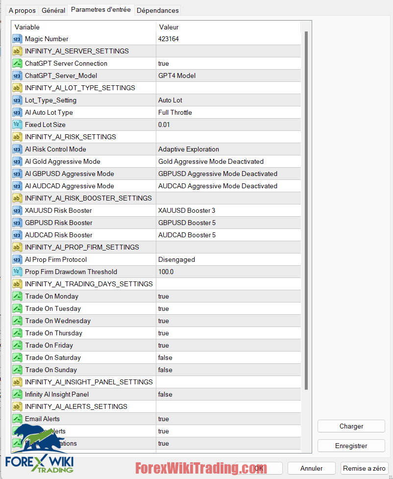The image size is (393, 479).
Task: Open Gold Aggressive Mode Deactivated dropdown
Action: click(x=228, y=162)
